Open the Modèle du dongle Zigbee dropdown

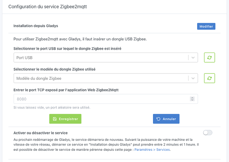[x=106, y=78]
